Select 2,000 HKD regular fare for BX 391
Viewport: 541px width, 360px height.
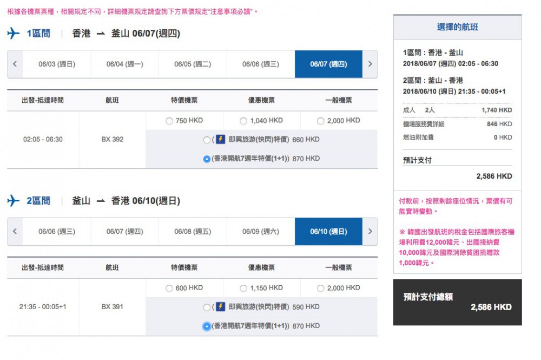[321, 289]
